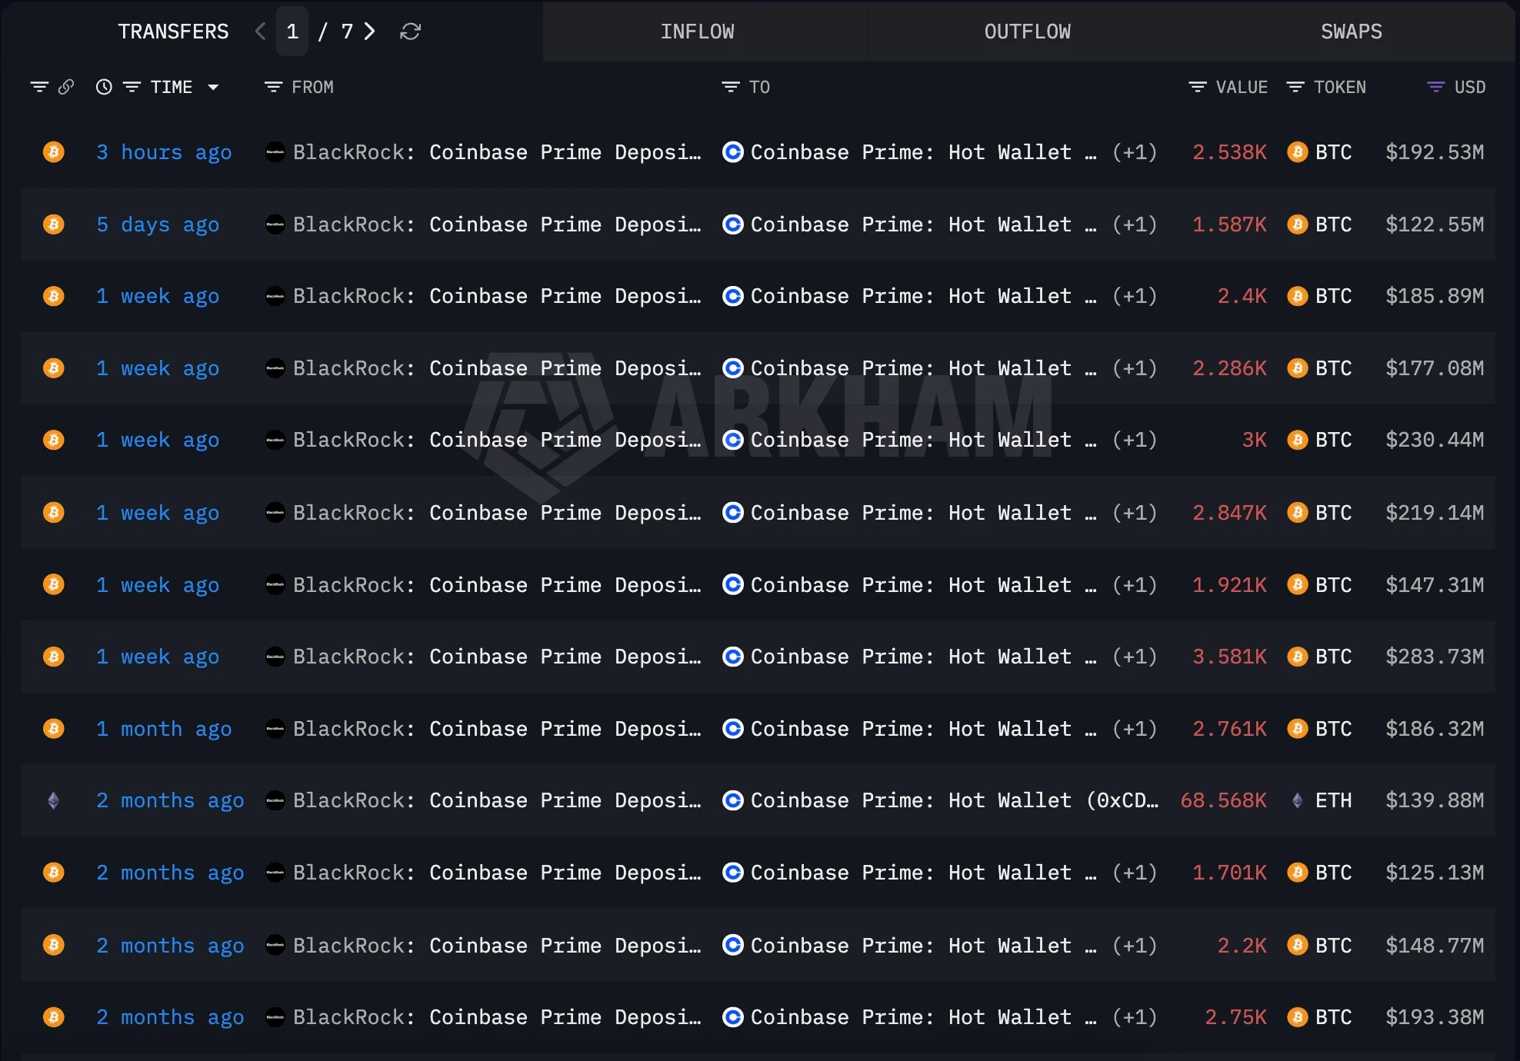1520x1061 pixels.
Task: Open the transaction from 1 month ago
Action: 164,729
